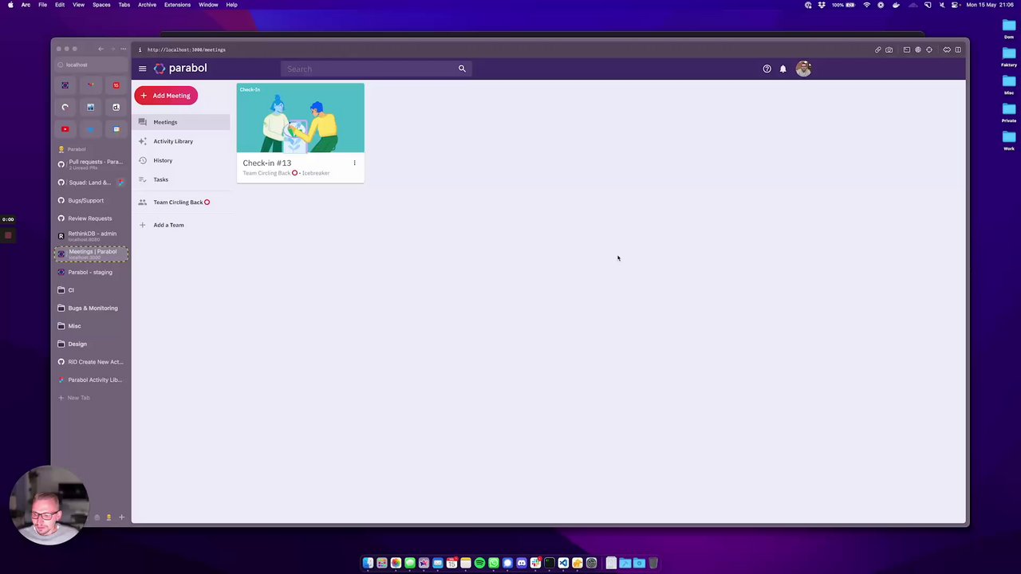Open Team Circling Back
Screen dimensions: 1021x574
coord(182,202)
